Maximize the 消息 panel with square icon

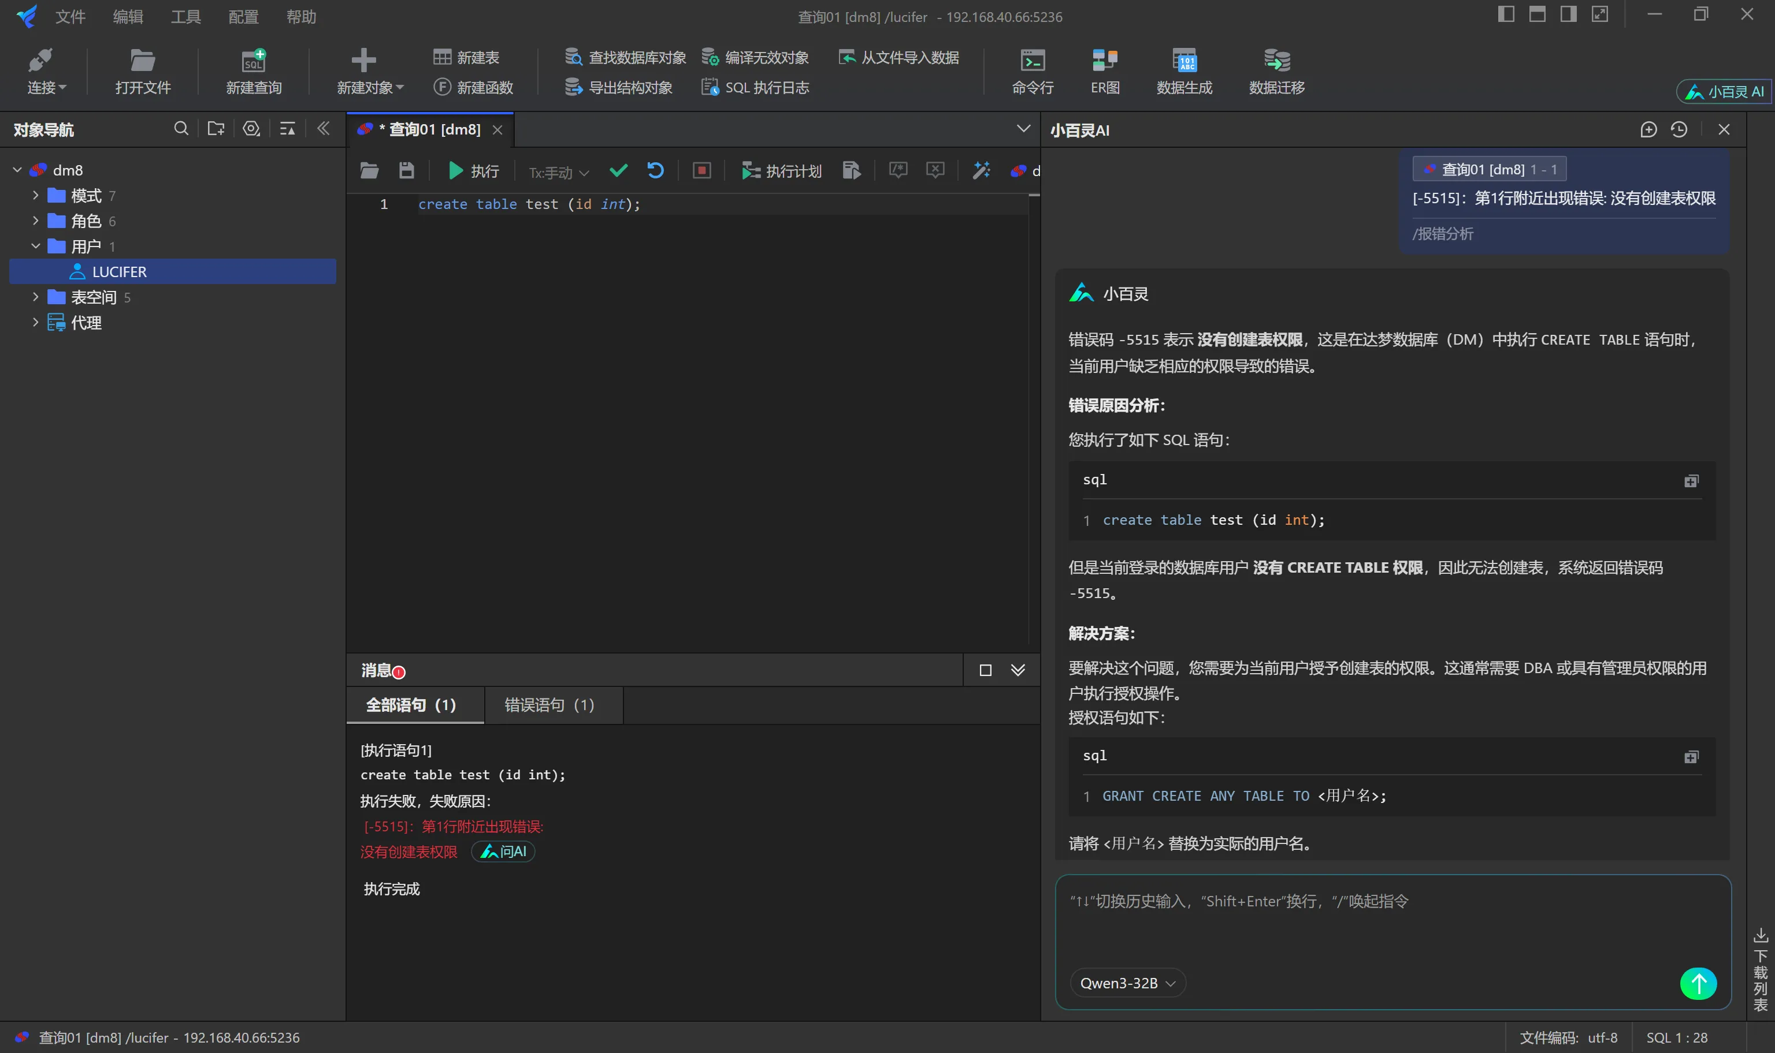click(985, 671)
